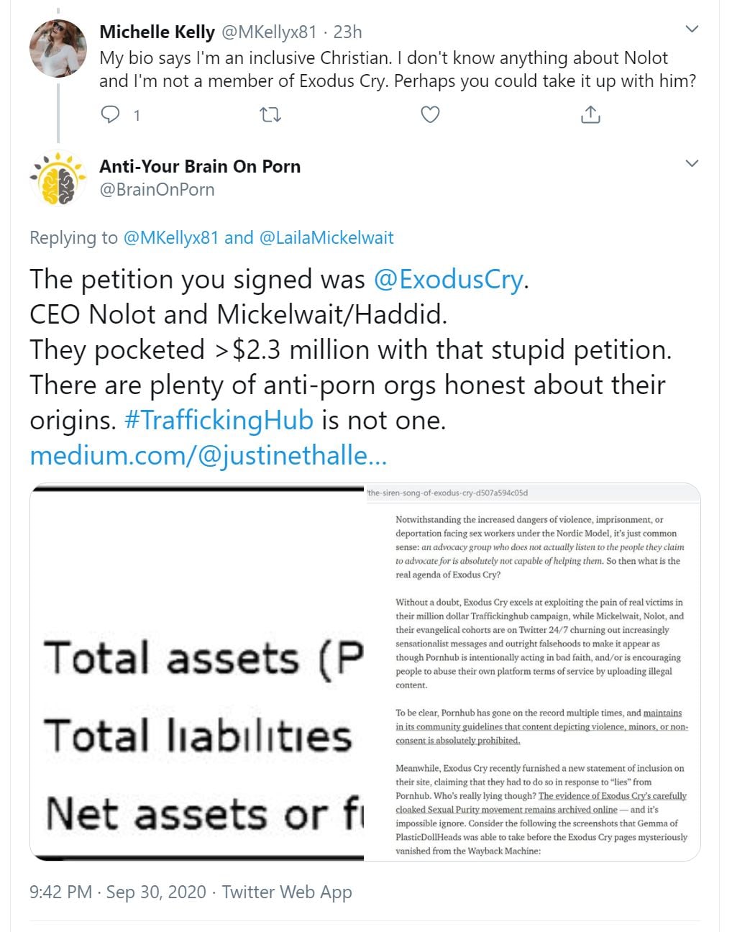The image size is (732, 932).
Task: Follow the medium.com article link
Action: (x=209, y=455)
